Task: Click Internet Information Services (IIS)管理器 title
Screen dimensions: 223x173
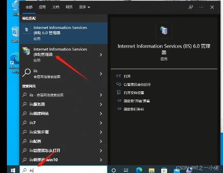Action: (60, 52)
